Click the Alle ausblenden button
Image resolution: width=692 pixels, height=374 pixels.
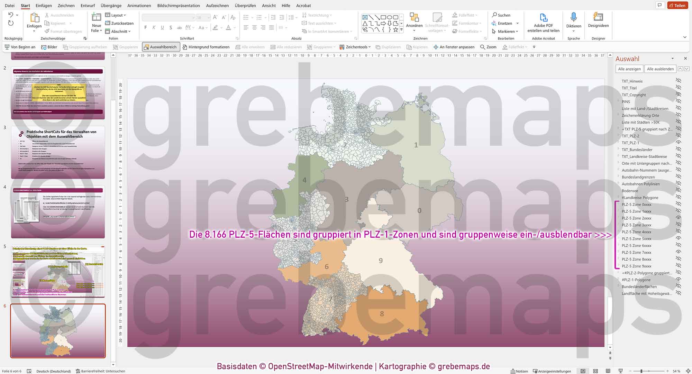tap(660, 69)
